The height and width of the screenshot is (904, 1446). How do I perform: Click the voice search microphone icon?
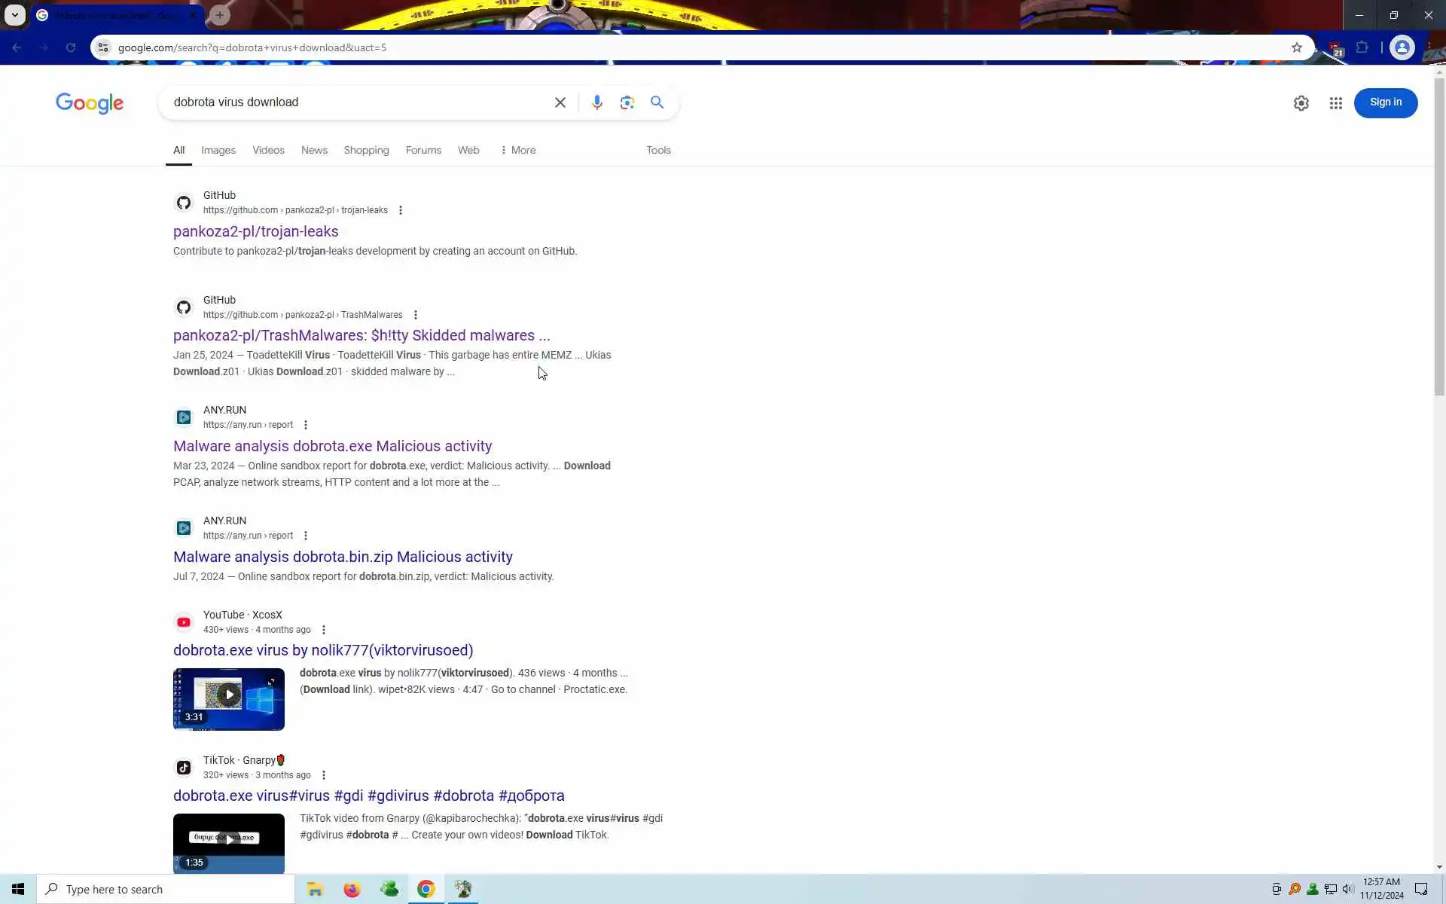coord(596,102)
